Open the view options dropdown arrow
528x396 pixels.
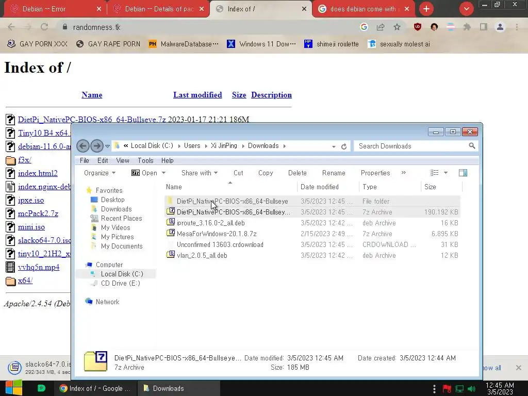pyautogui.click(x=445, y=173)
